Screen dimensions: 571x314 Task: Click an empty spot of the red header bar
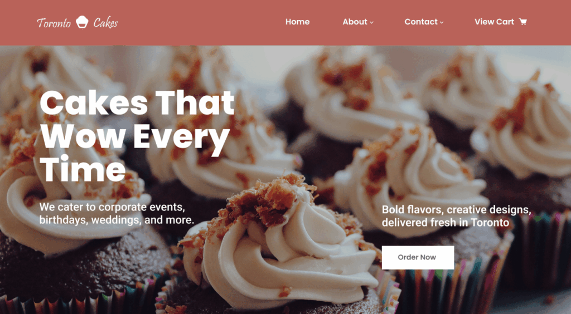[200, 22]
